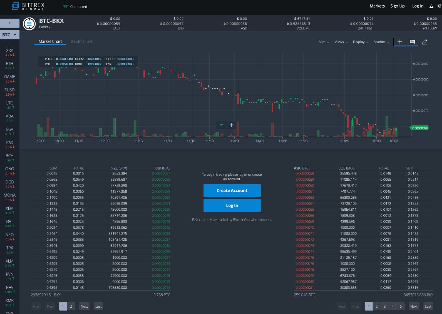Select LTC in the market sidebar

coord(10,105)
